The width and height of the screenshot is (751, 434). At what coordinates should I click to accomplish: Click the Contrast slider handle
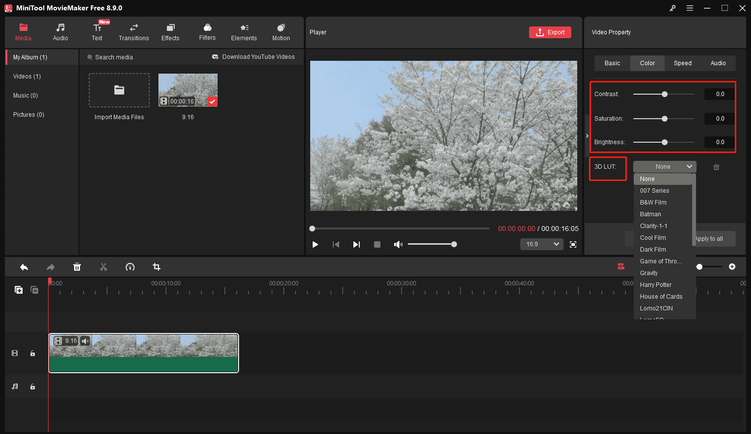[665, 94]
